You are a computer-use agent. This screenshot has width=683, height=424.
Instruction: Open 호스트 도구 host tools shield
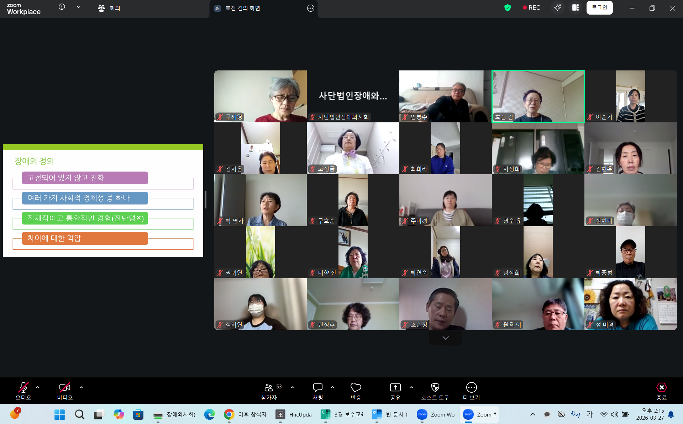click(x=435, y=391)
